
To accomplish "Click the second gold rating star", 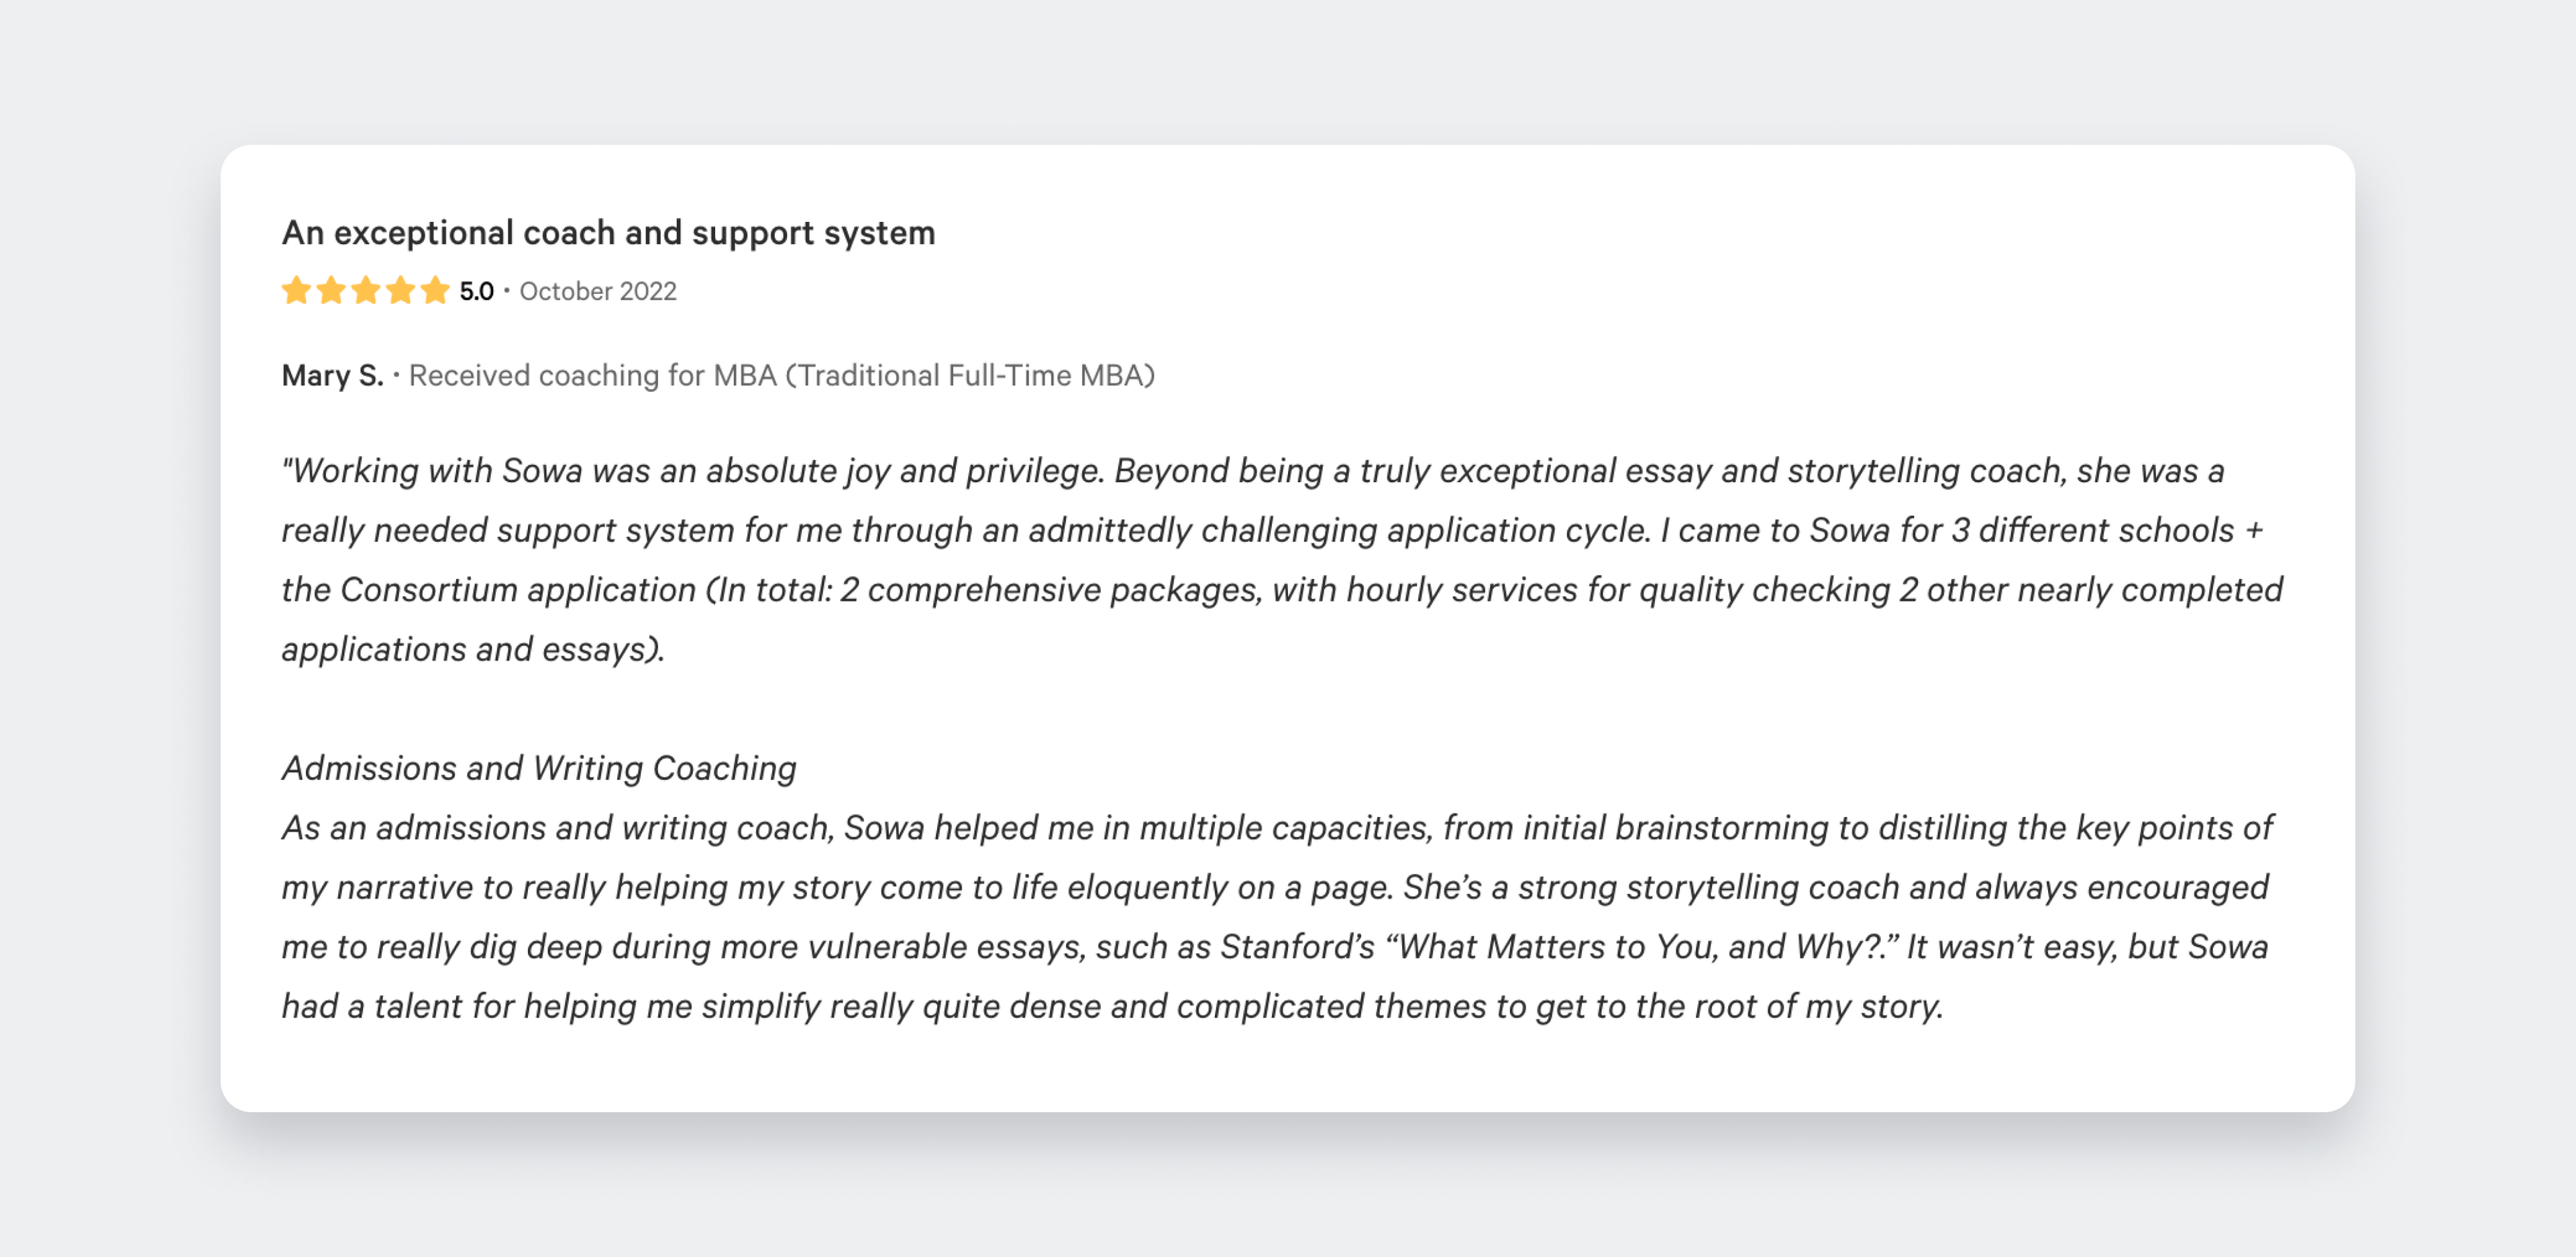I will click(331, 291).
